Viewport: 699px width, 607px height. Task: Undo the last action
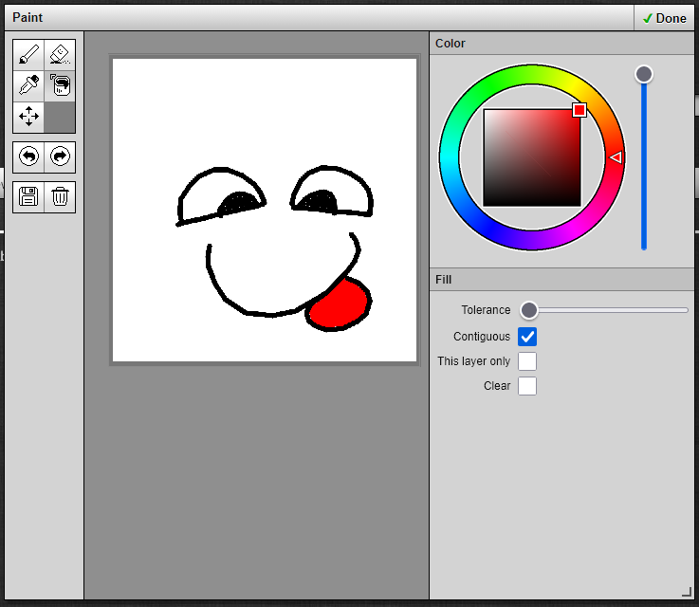click(29, 156)
